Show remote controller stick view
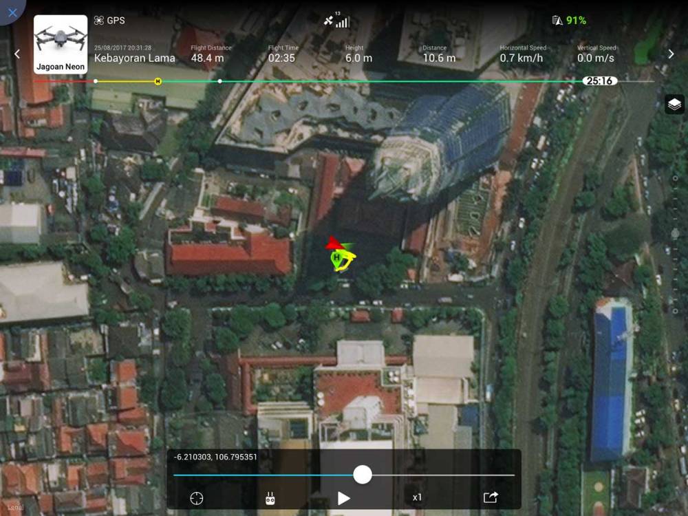The image size is (688, 516). click(x=270, y=498)
